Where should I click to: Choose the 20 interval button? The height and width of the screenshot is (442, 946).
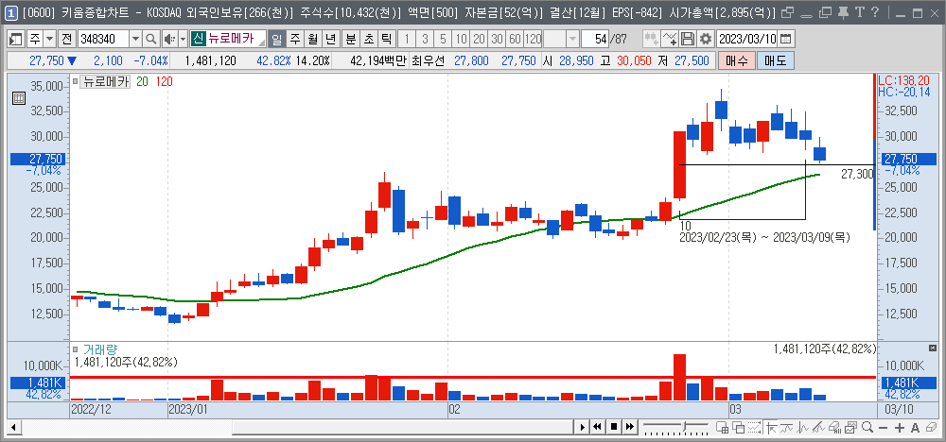click(x=479, y=39)
